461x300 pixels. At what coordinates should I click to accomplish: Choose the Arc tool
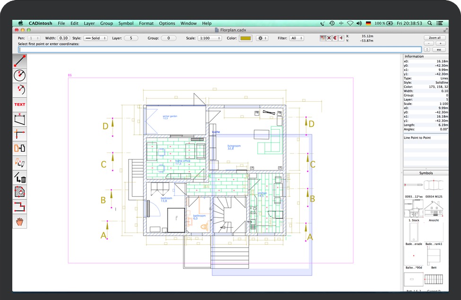19,89
